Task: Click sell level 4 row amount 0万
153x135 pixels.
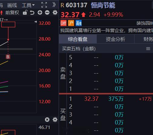Action: click(119, 65)
